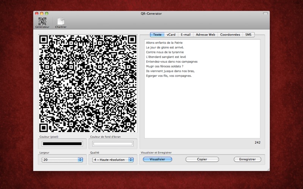Click the line "Egorger vos fils, vos compagnes."
The width and height of the screenshot is (303, 189).
(x=169, y=76)
